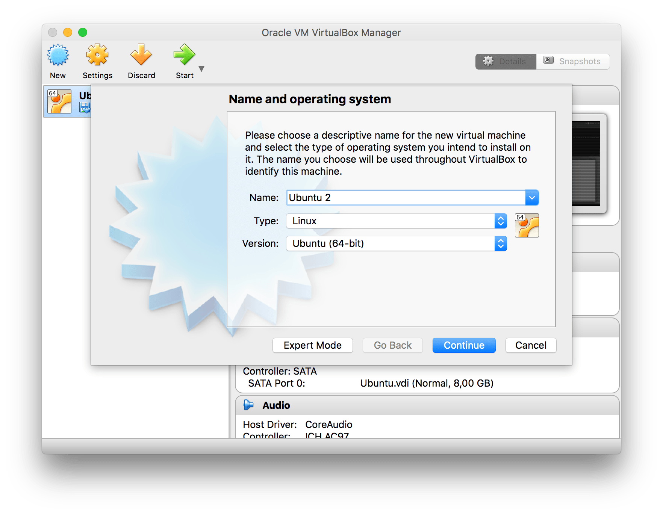The width and height of the screenshot is (663, 514).
Task: Click the 64-bit OS type icon in dialog
Action: [527, 225]
